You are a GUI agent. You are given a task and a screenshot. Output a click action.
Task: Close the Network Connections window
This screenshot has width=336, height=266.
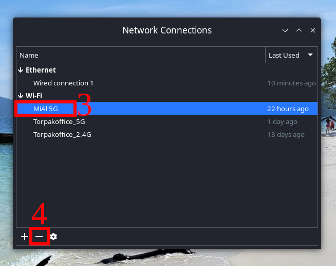coord(312,31)
